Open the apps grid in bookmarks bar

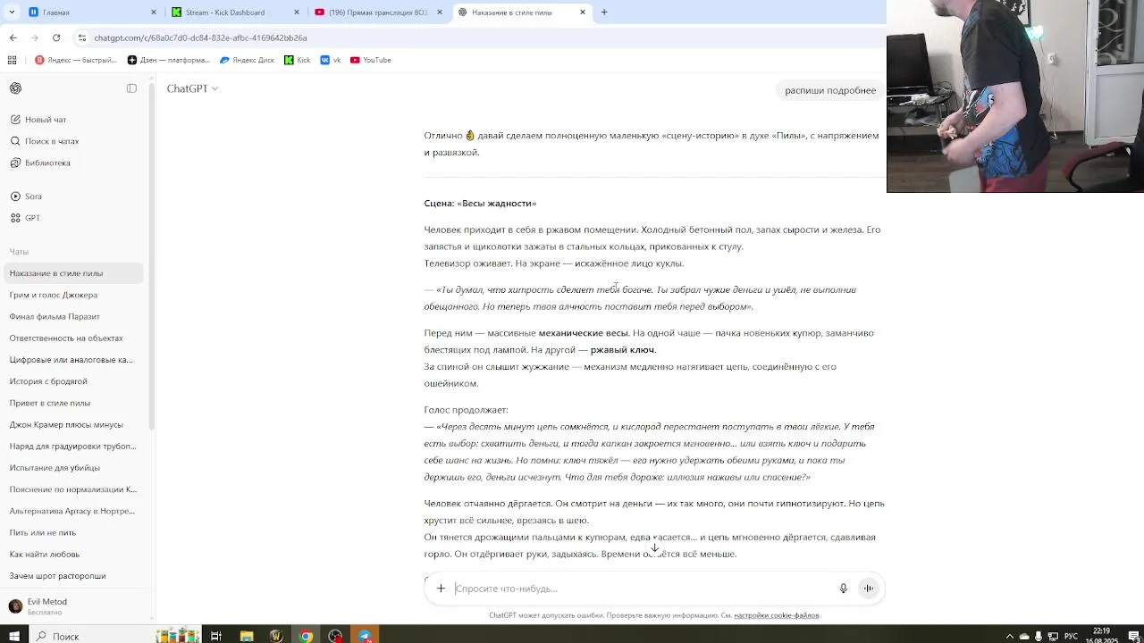(x=12, y=60)
